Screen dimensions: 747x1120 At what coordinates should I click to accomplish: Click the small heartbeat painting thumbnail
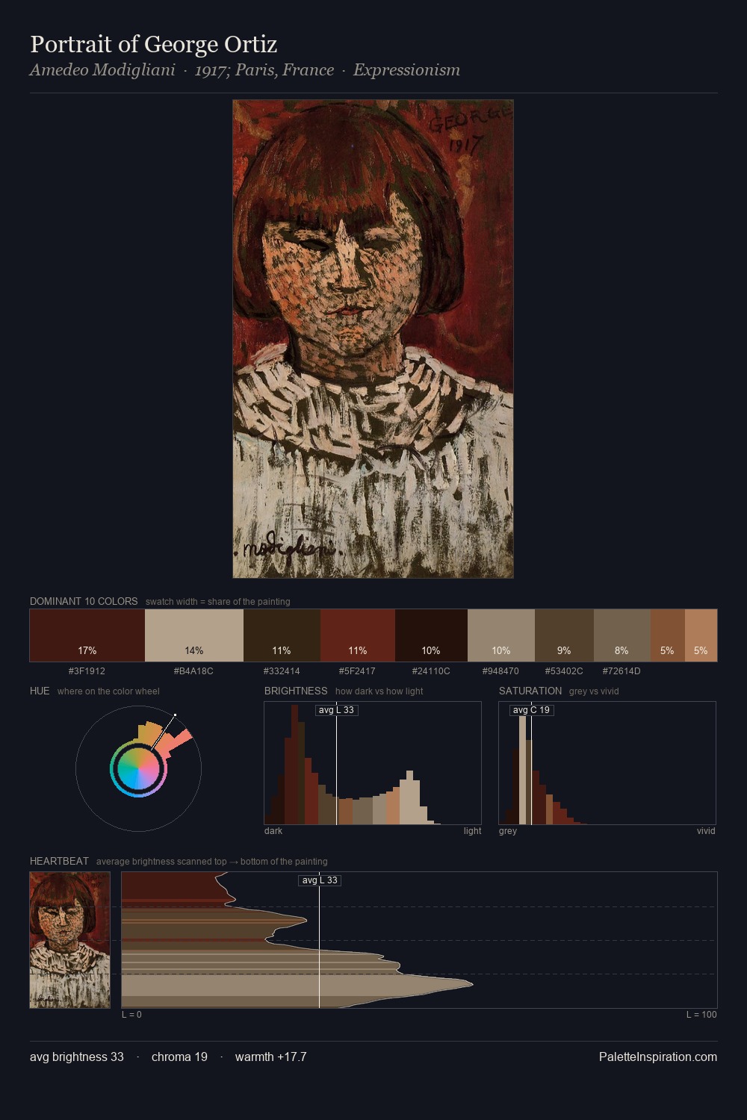click(x=69, y=940)
